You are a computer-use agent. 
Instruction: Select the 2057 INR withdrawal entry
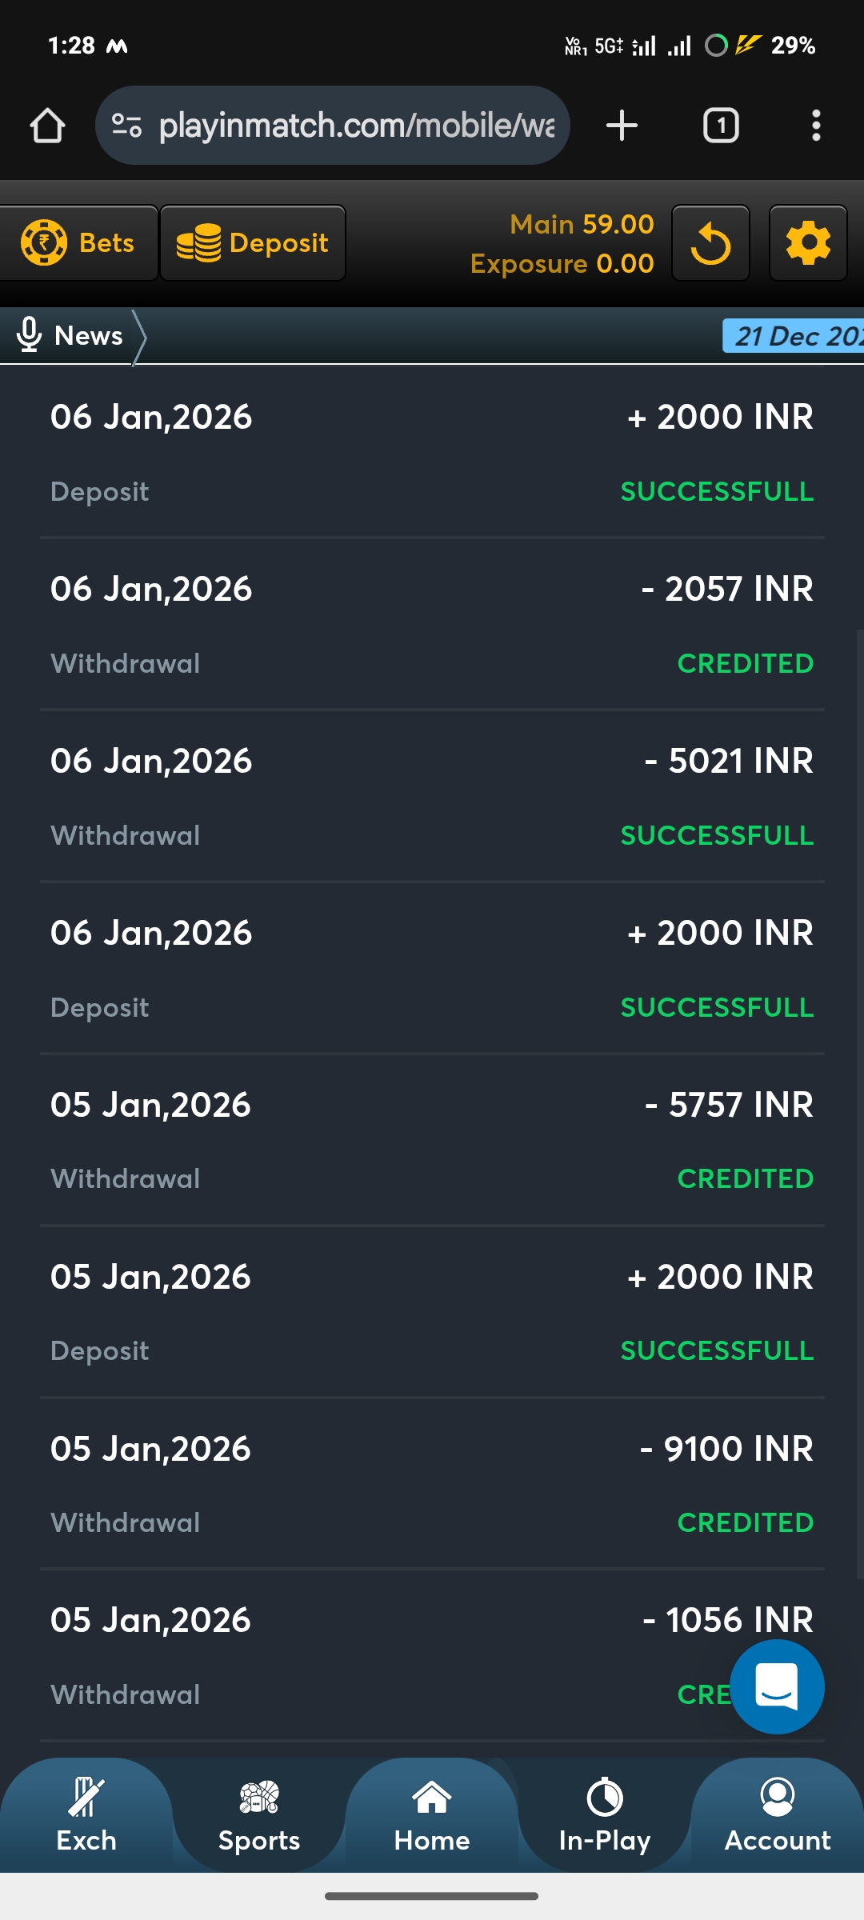click(432, 625)
